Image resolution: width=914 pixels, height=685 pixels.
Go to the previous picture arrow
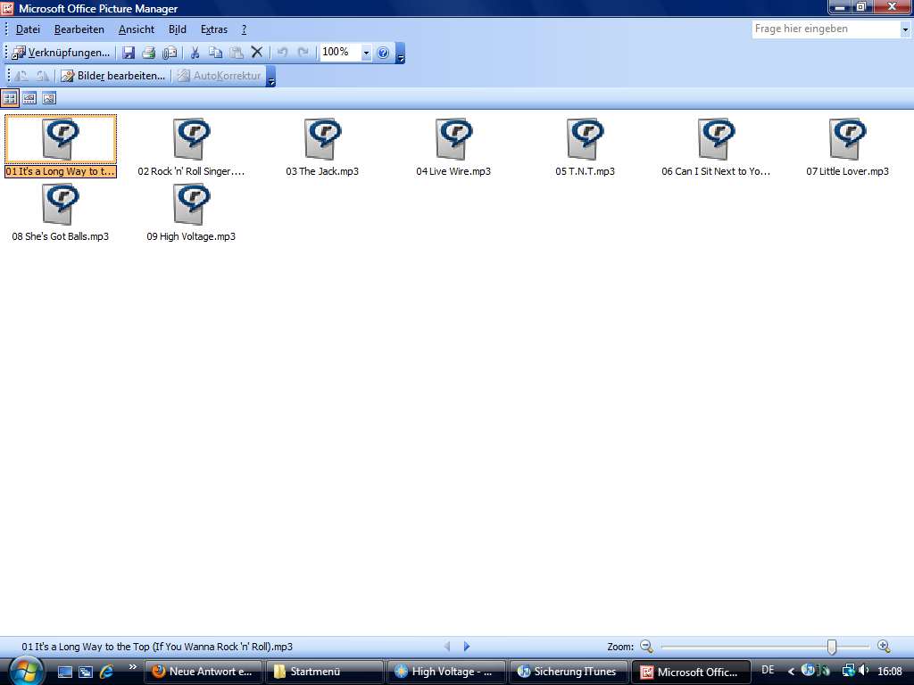coord(447,646)
